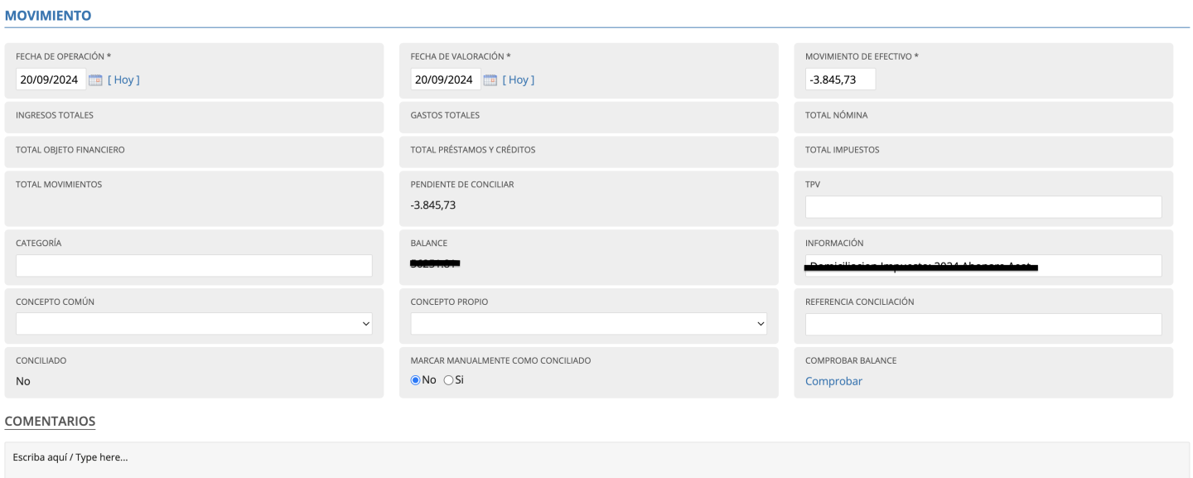Click the COMENTARIOS section heading

pos(50,422)
